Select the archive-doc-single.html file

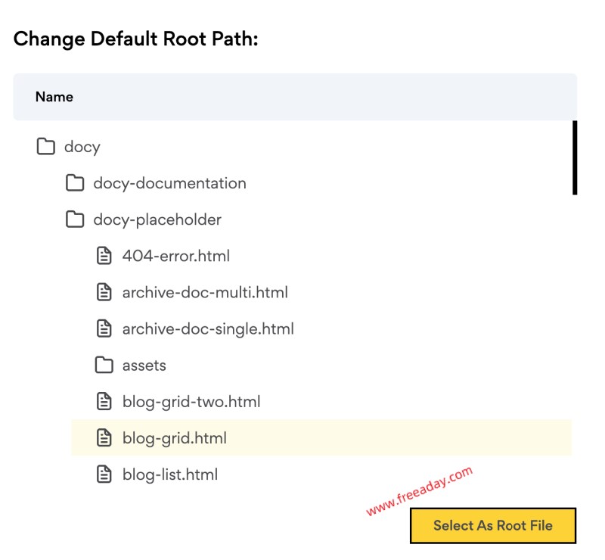point(208,328)
